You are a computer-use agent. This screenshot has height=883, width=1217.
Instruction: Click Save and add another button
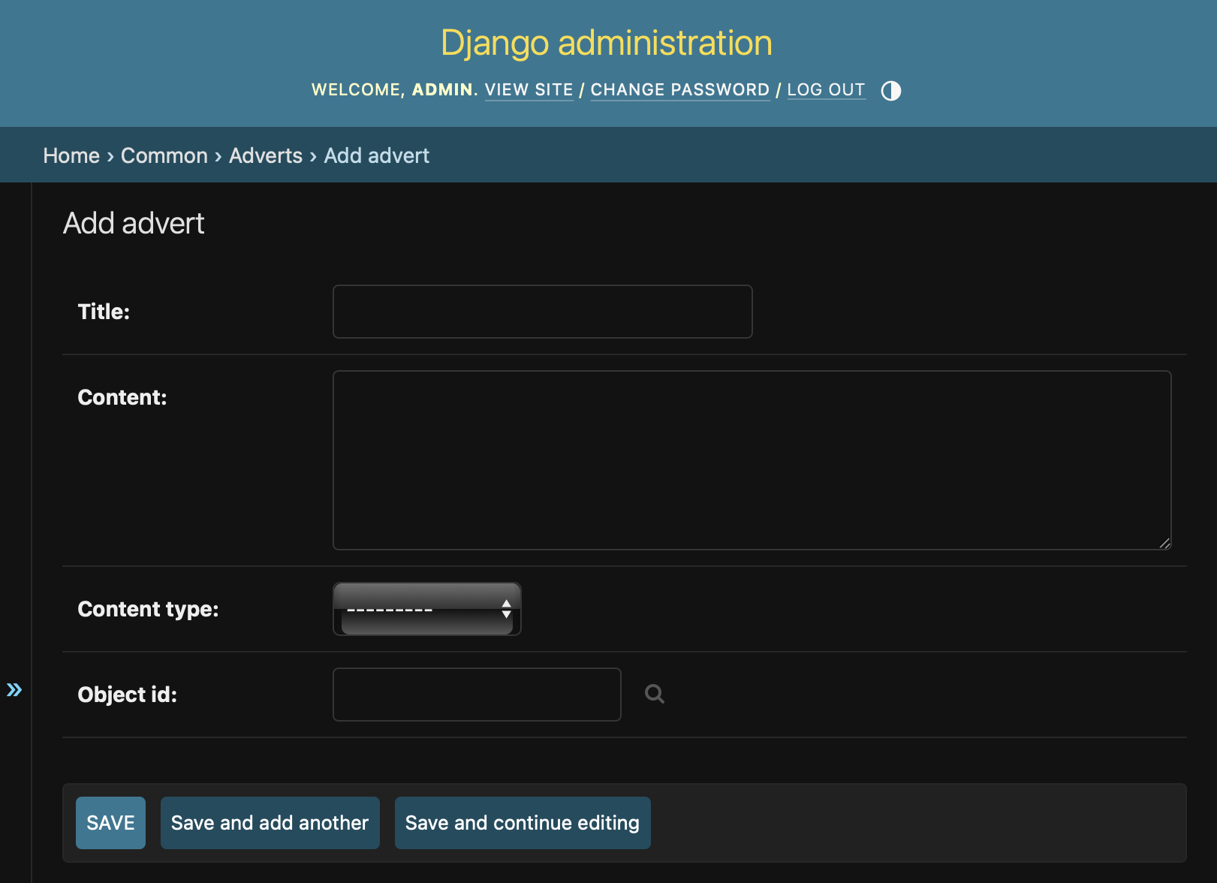coord(270,823)
